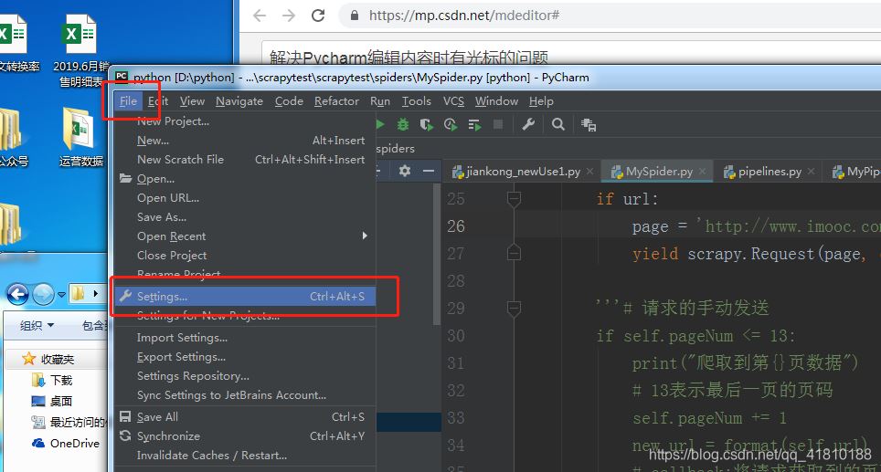This screenshot has height=472, width=881.
Task: Click the Explorer forward button
Action: point(43,294)
